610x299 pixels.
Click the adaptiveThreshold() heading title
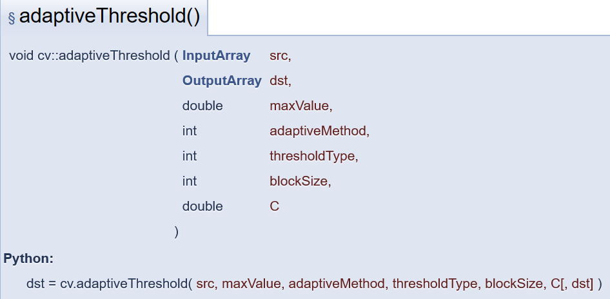click(x=110, y=17)
